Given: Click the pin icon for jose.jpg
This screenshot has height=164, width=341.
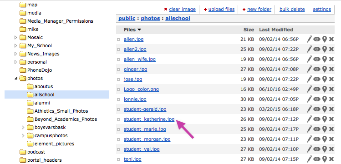Looking at the screenshot, I should tap(325, 79).
